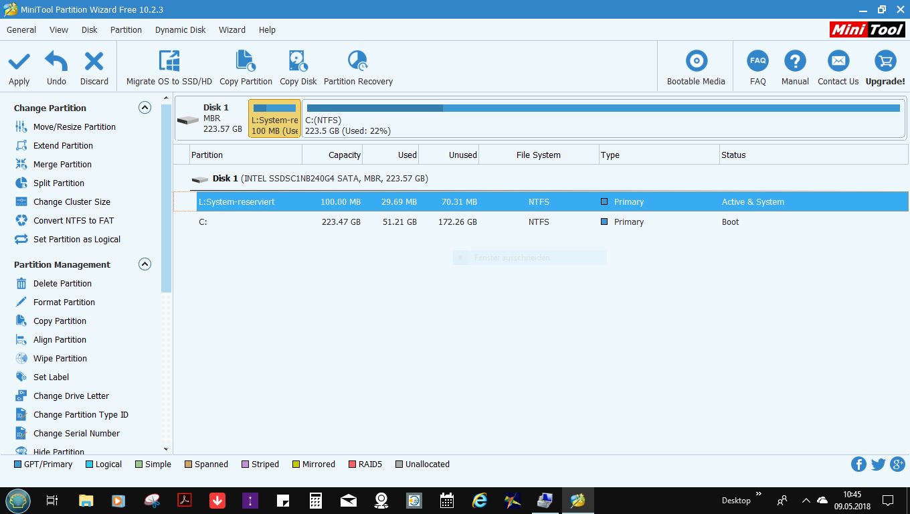
Task: Choose Delete Partition action
Action: pyautogui.click(x=62, y=283)
